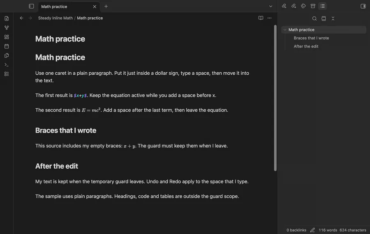370x234 pixels.
Task: Click the Math practice H1 heading in note
Action: pyautogui.click(x=60, y=57)
